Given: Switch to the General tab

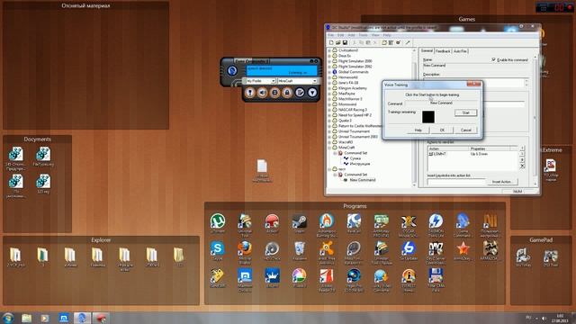Looking at the screenshot, I should [x=427, y=50].
